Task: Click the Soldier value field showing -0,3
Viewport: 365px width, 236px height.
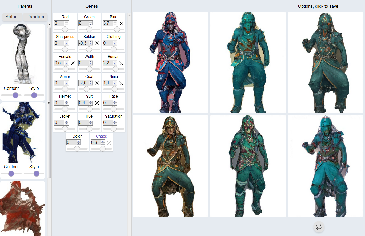Action: tap(86, 43)
